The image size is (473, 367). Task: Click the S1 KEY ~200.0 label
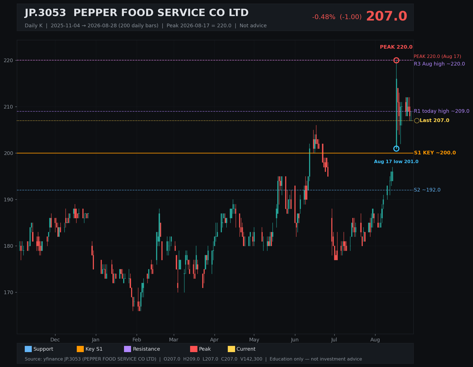[x=435, y=153]
